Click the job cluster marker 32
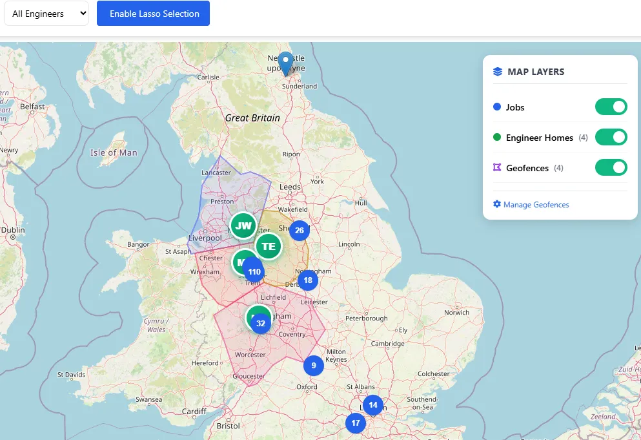 click(261, 323)
